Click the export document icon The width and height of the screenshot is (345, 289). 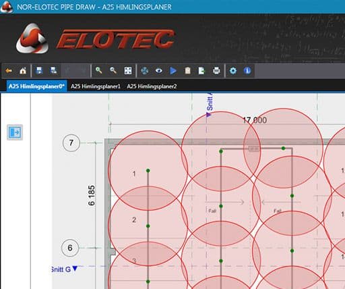201,71
